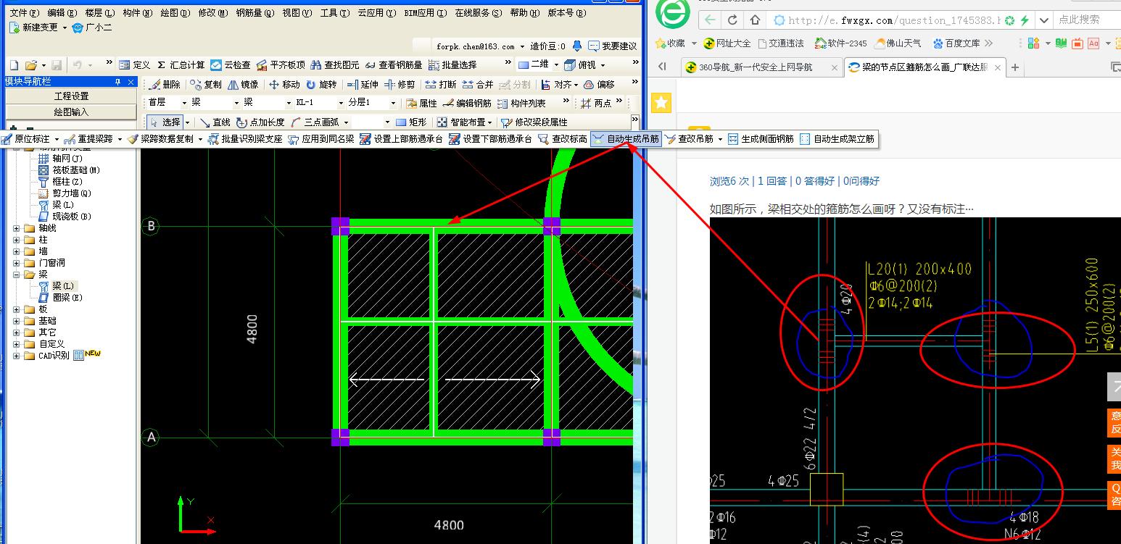Select the 修剪 trim tool
The width and height of the screenshot is (1121, 544).
point(400,84)
